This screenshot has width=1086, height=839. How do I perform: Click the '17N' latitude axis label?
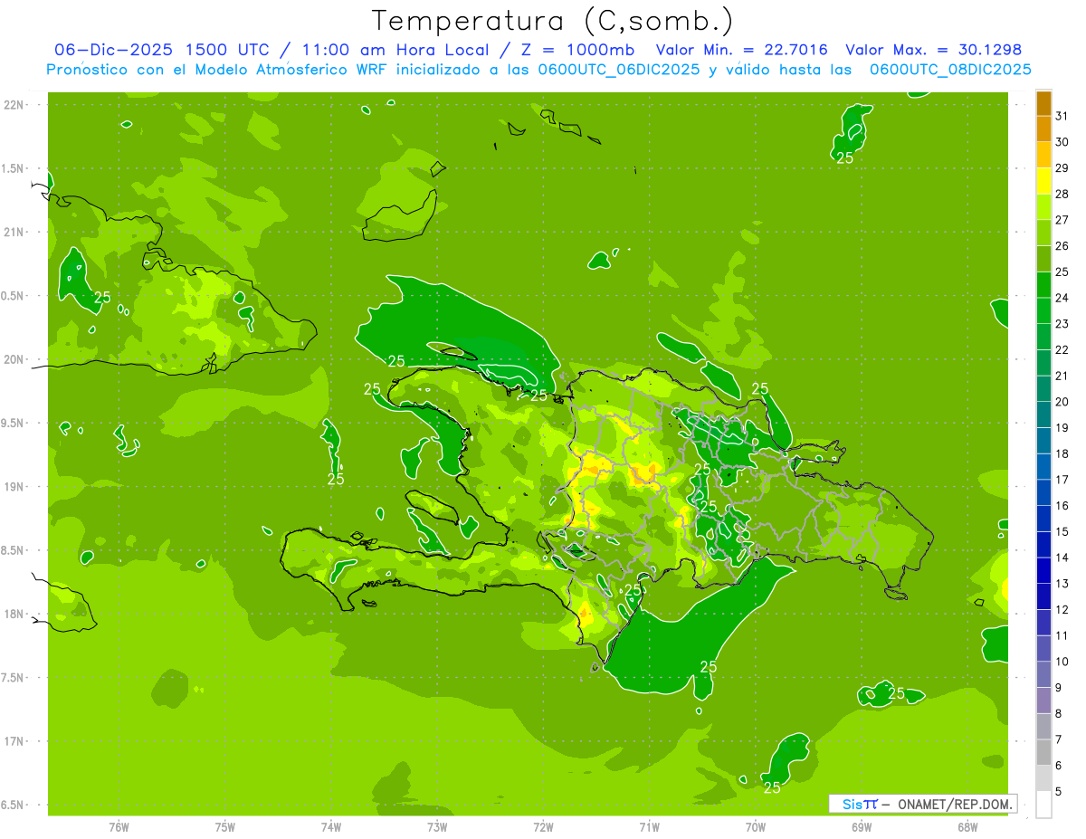[x=14, y=741]
